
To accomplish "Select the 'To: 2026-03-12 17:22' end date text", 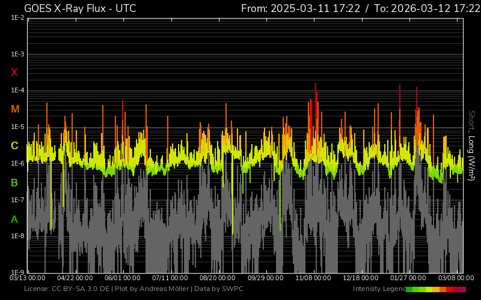I will [427, 8].
